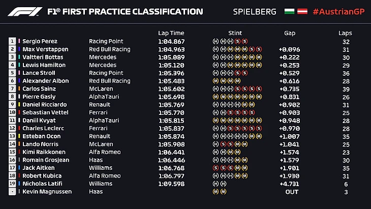Click the SPIELBERG location label
Viewport: 371px width, 209px height.
point(255,11)
